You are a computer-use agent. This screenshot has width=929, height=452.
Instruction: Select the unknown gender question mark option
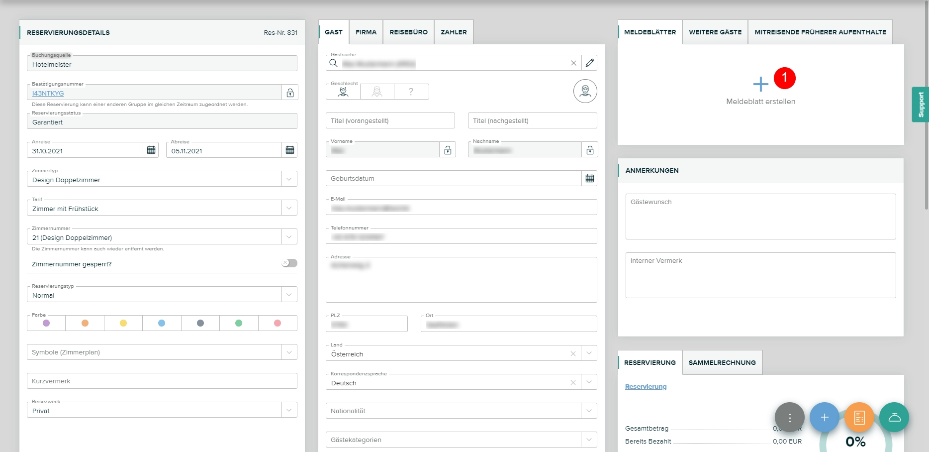click(411, 92)
